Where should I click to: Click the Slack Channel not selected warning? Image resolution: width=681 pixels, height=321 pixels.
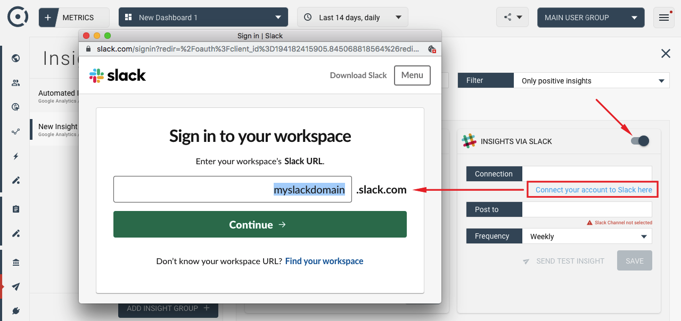point(619,223)
